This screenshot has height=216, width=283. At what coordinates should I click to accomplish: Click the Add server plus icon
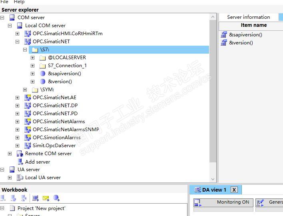point(20,162)
